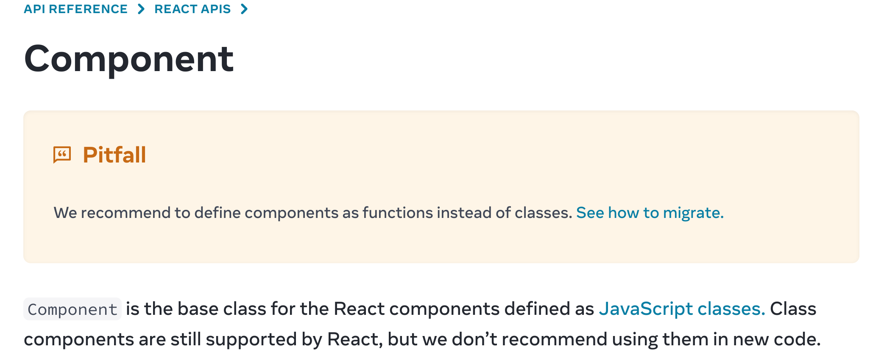873x358 pixels.
Task: Click the word 'Class' ending first paragraph line
Action: pos(793,309)
